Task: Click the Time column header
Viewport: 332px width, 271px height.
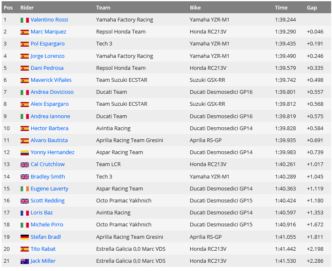Action: (281, 7)
